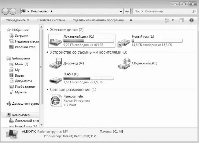Open Help with the question mark icon

point(192,20)
